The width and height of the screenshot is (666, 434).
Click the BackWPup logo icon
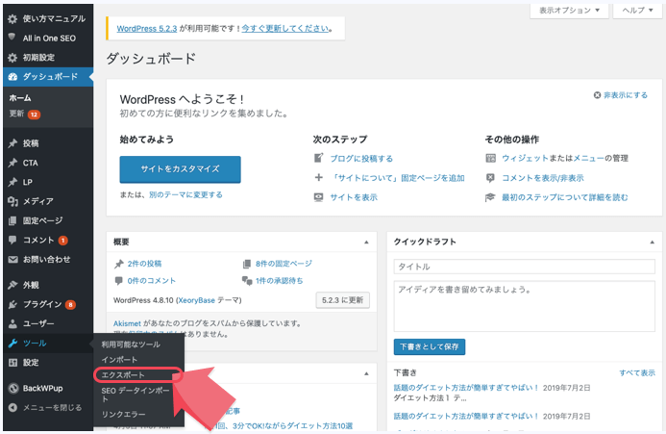point(13,388)
